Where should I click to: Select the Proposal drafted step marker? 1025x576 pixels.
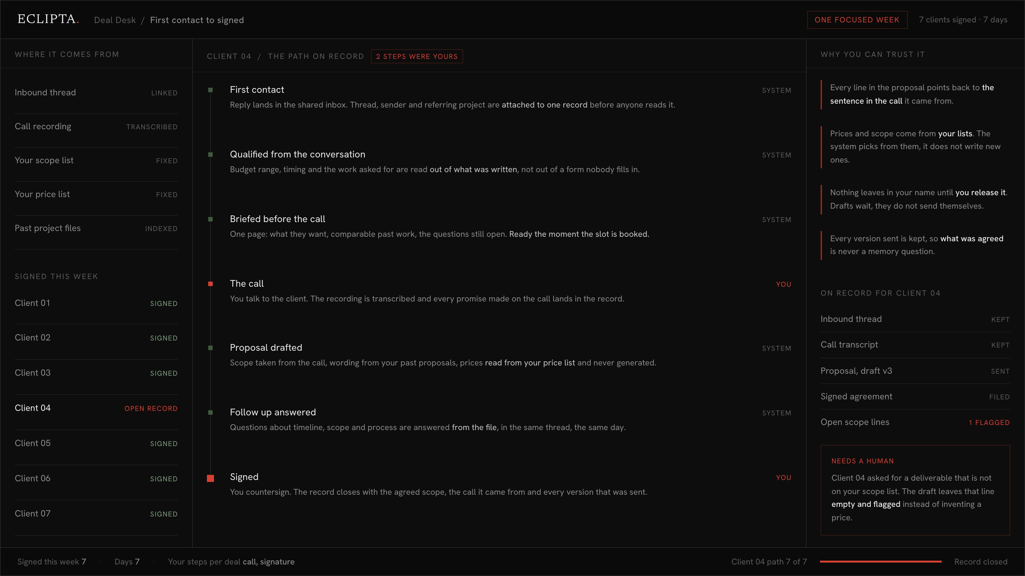pos(210,348)
